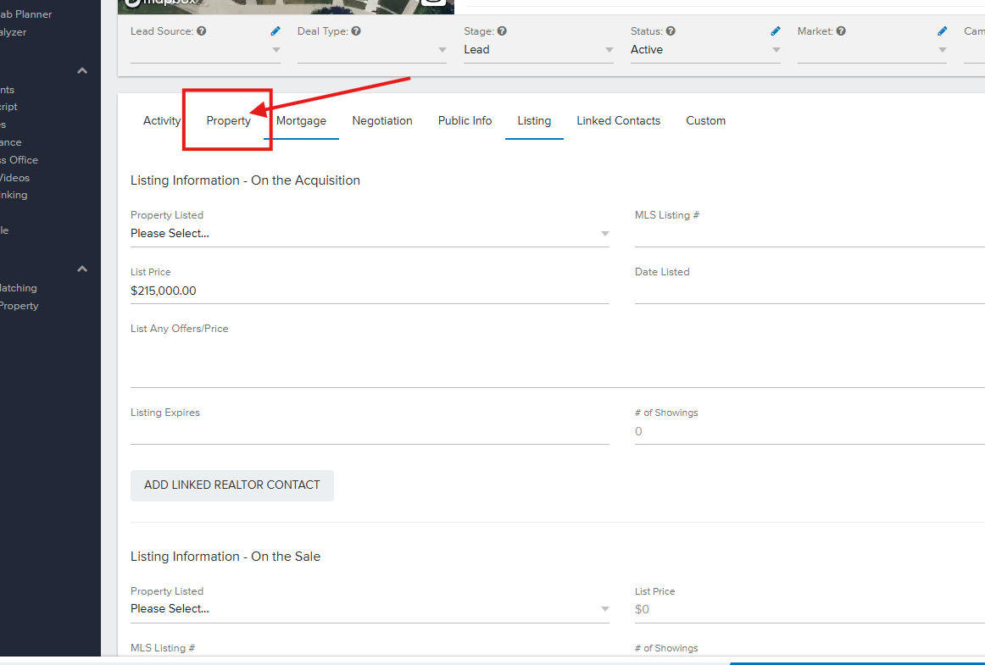
Task: Click the help icon beside Stage
Action: (502, 31)
